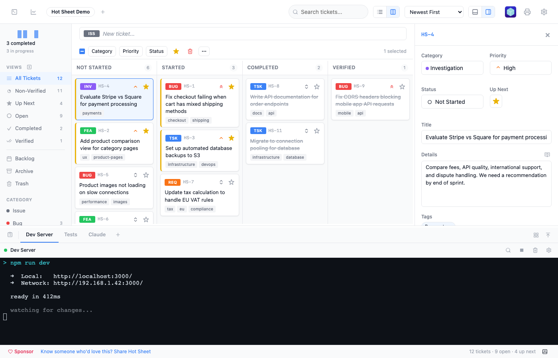Click the Title field in detail panel
This screenshot has width=558, height=358.
click(486, 137)
